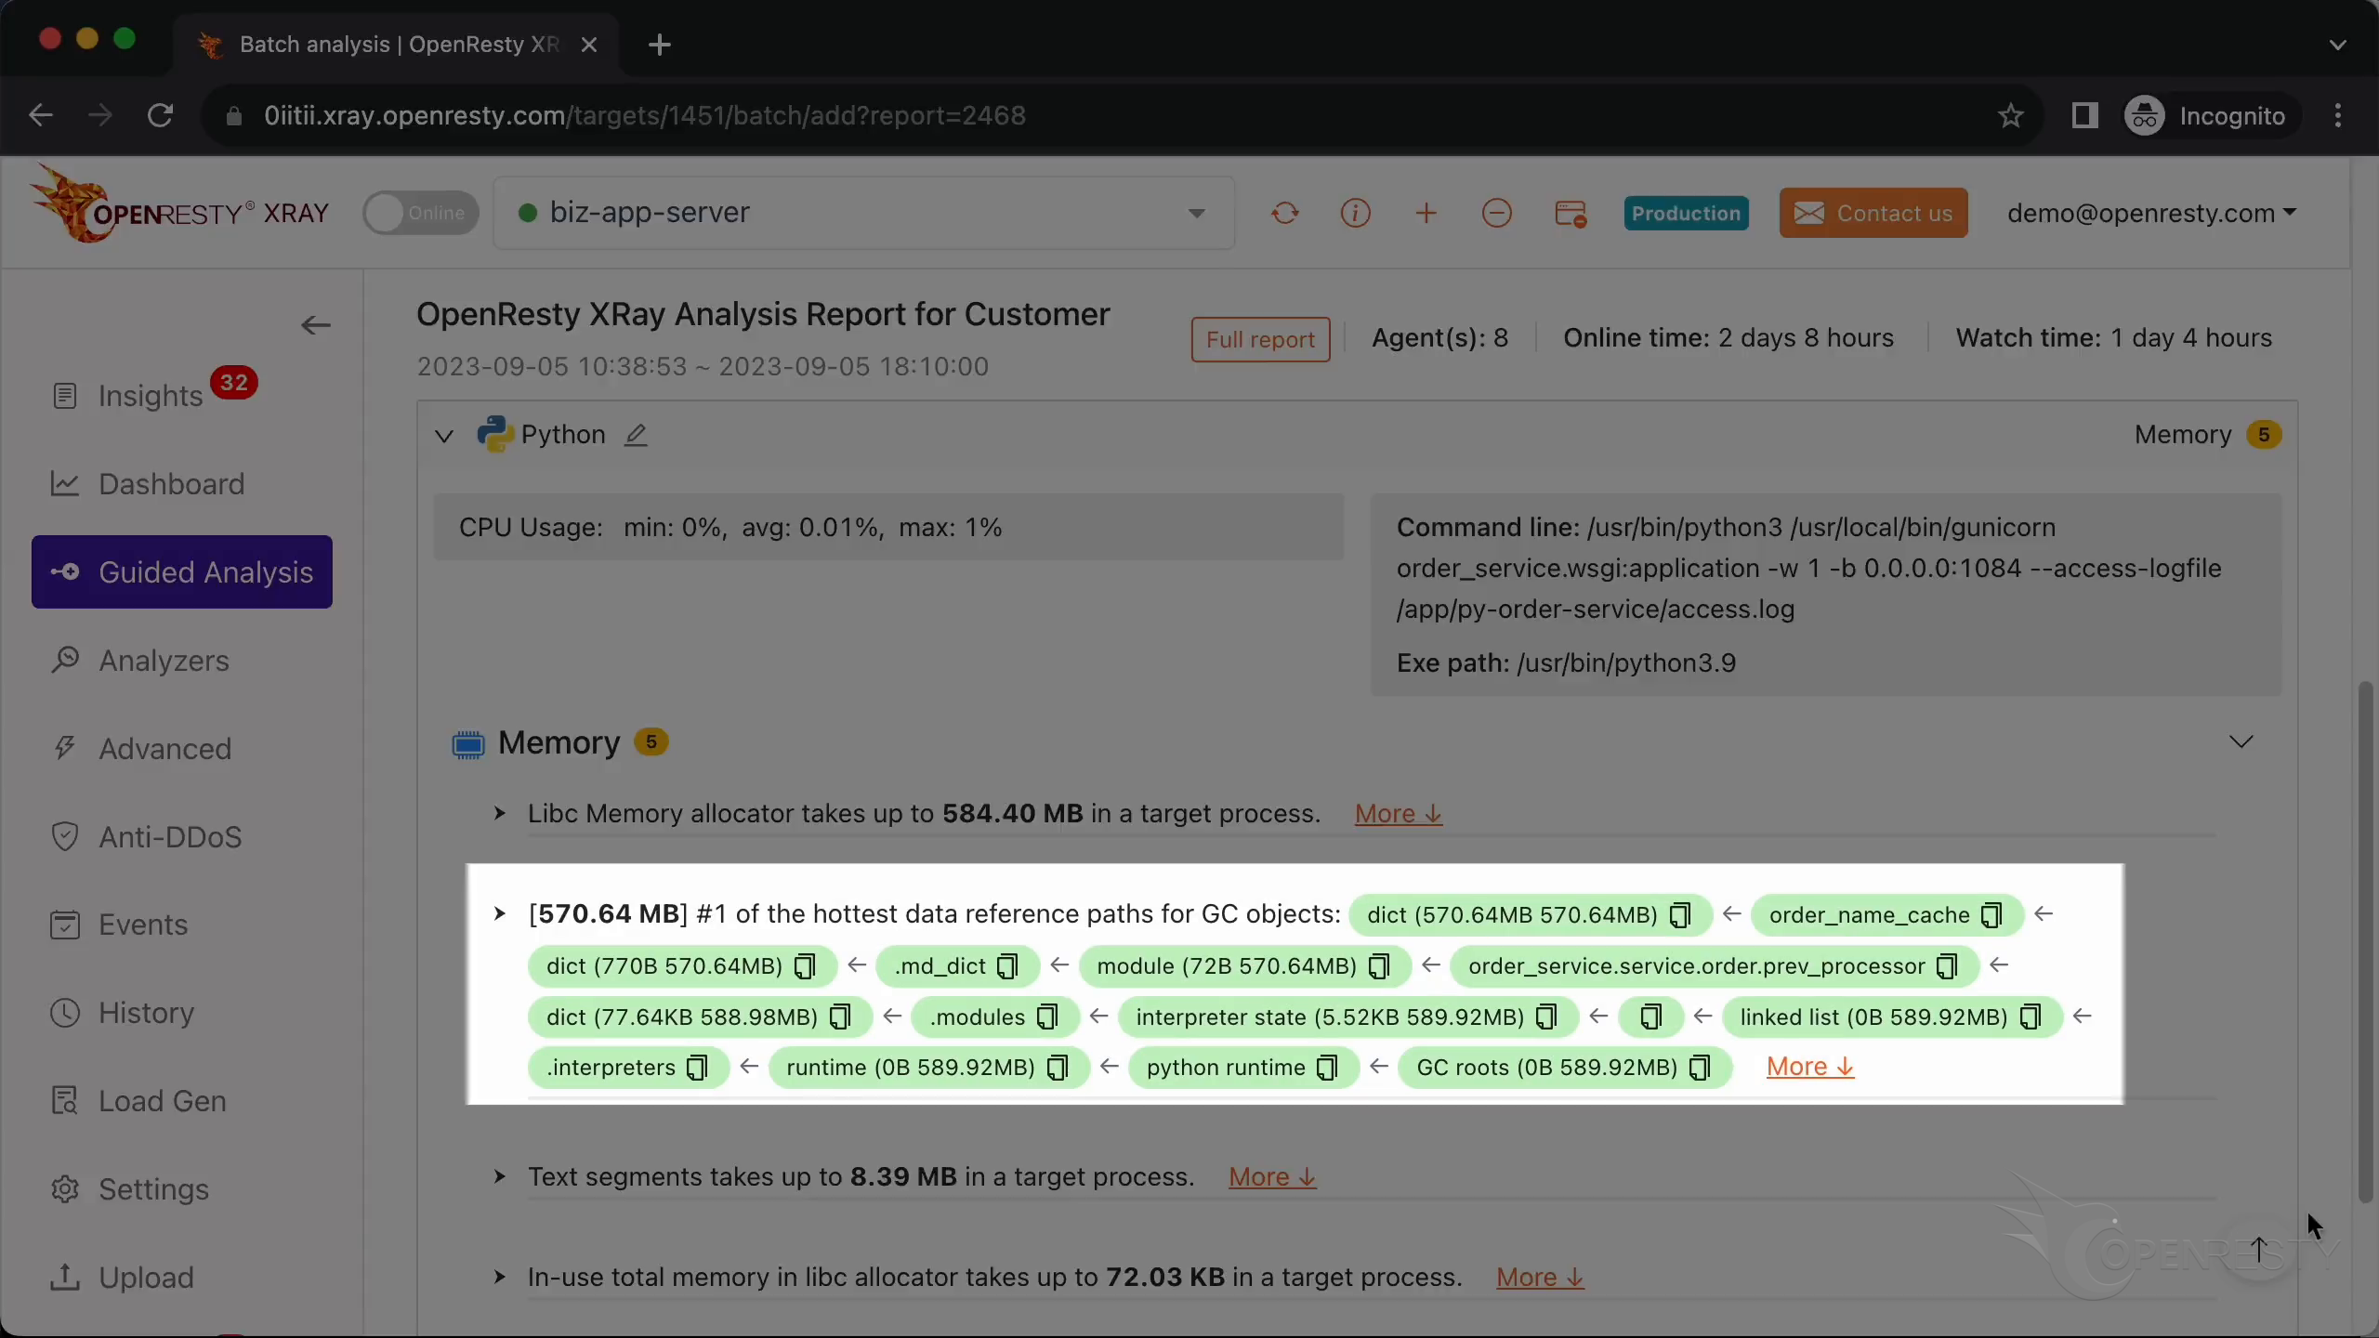Copy the .modules tag
2379x1338 pixels.
(1047, 1017)
